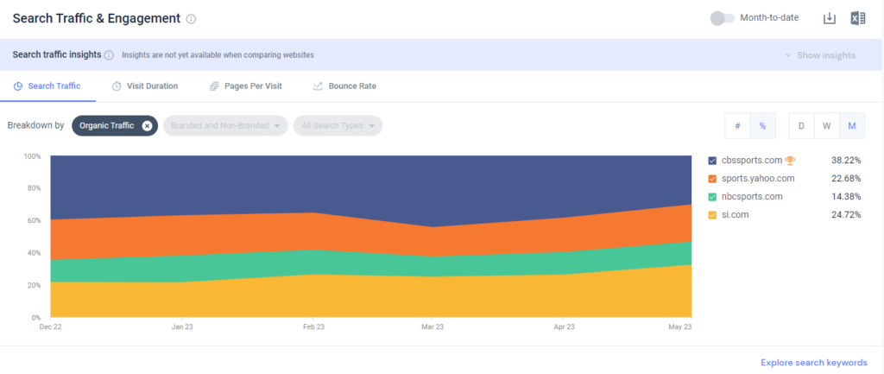Click info icon beside Search Traffic & Engagement title
The height and width of the screenshot is (374, 884).
191,19
